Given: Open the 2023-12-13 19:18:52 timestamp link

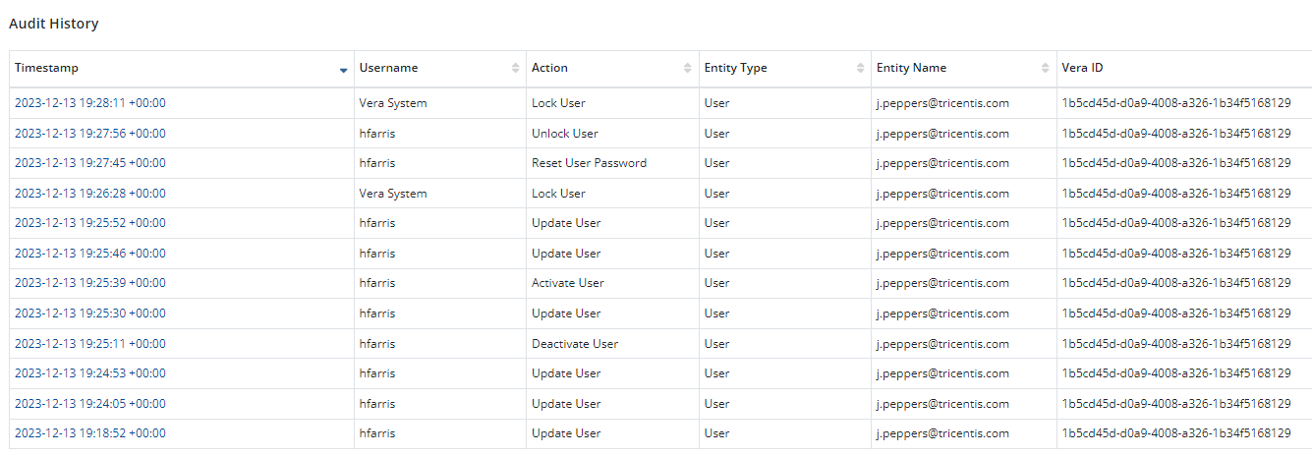Looking at the screenshot, I should (90, 433).
